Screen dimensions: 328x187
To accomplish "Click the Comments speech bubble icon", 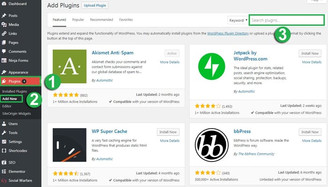I will tap(4, 52).
